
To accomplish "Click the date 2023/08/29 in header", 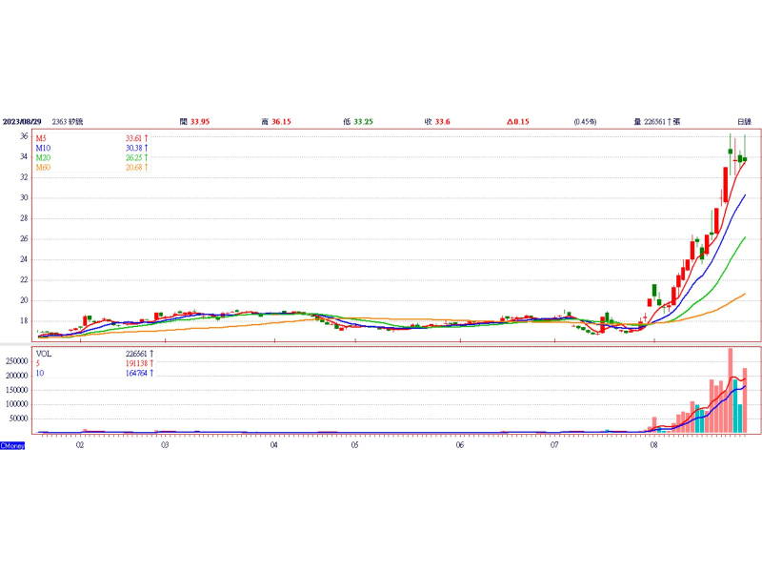I will [22, 122].
